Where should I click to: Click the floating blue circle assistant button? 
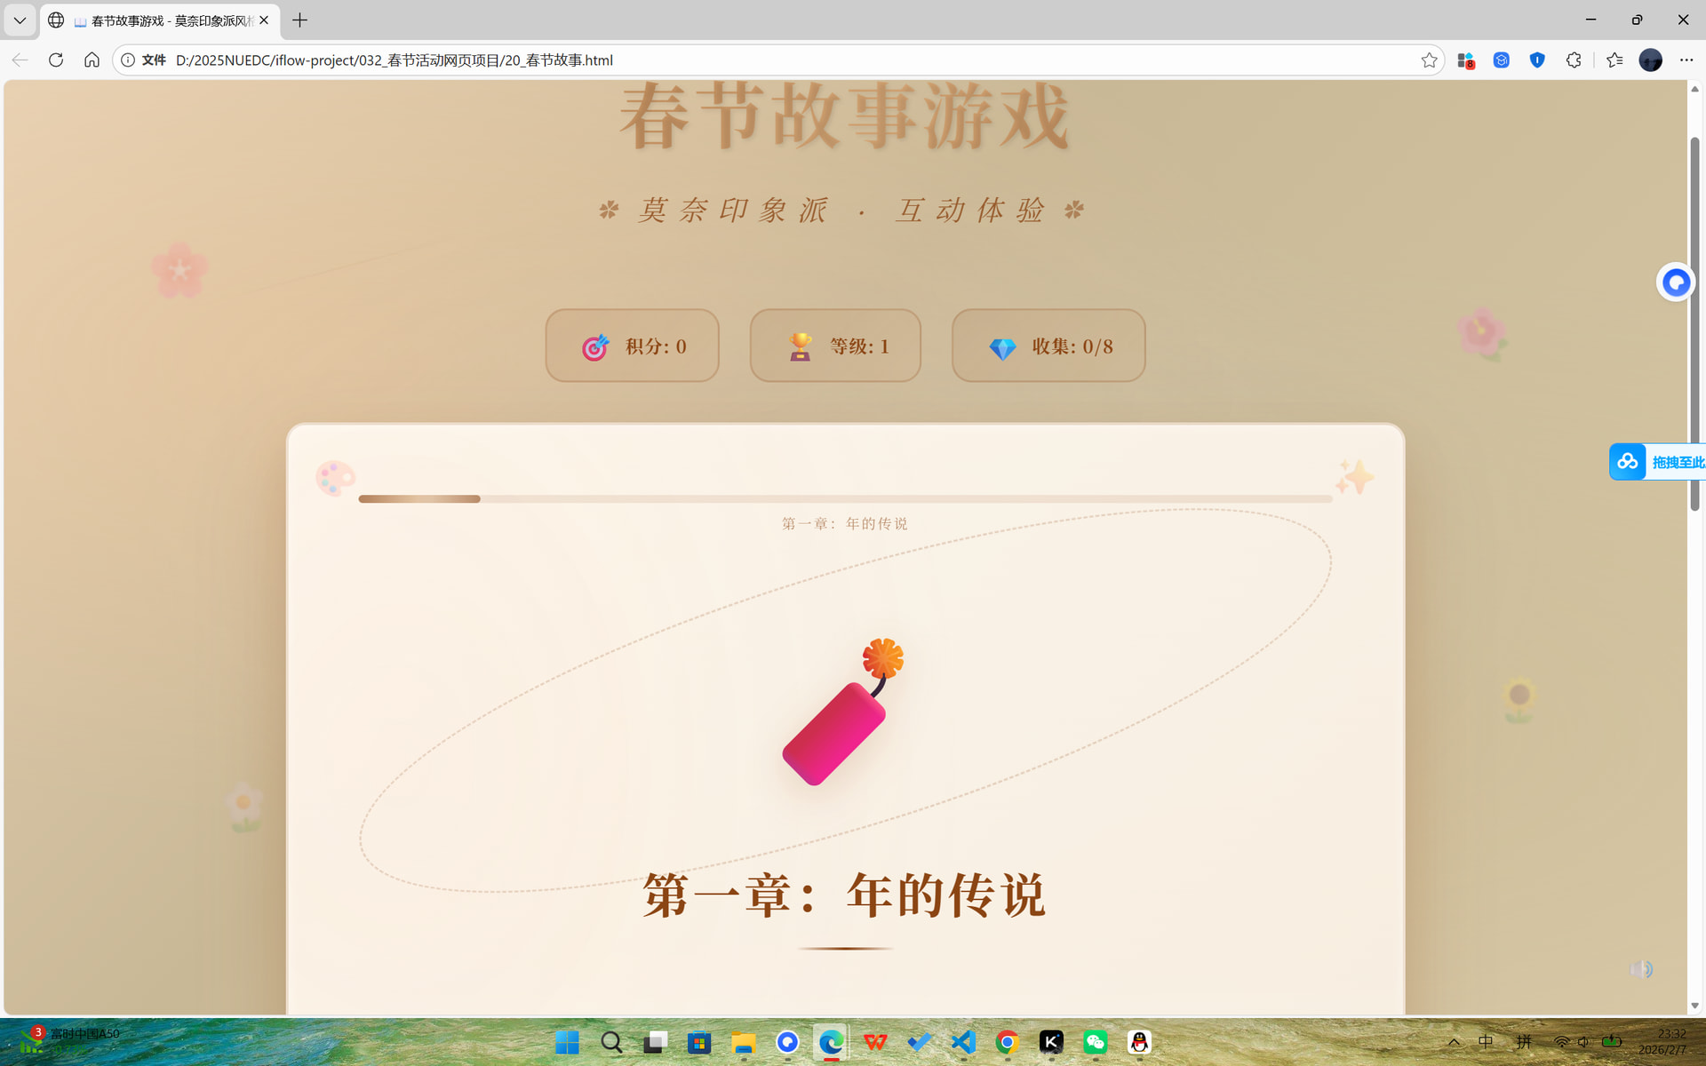pyautogui.click(x=1676, y=282)
